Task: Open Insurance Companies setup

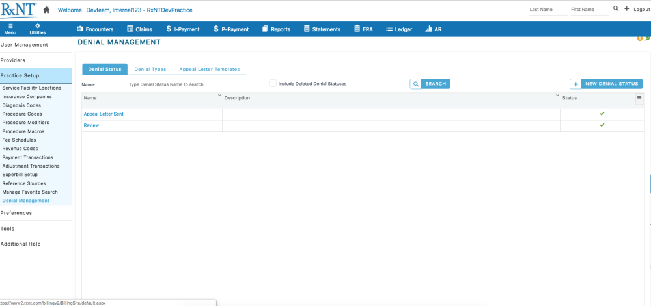Action: [27, 97]
